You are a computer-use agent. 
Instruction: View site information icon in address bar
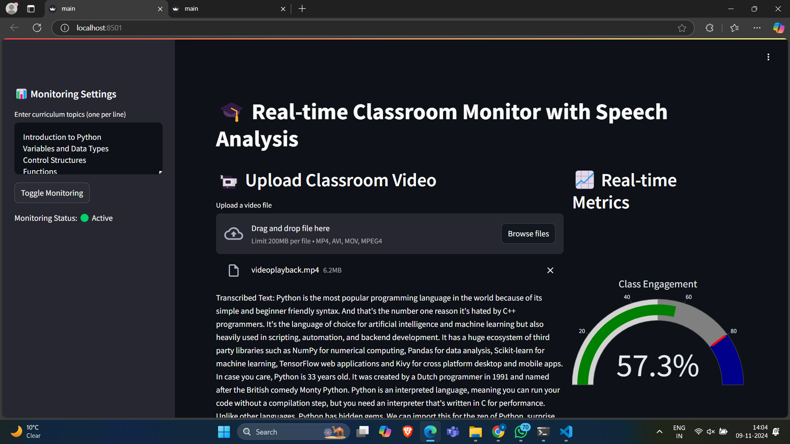[x=65, y=28]
